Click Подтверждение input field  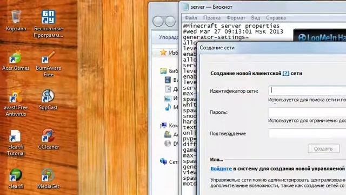[x=307, y=133]
